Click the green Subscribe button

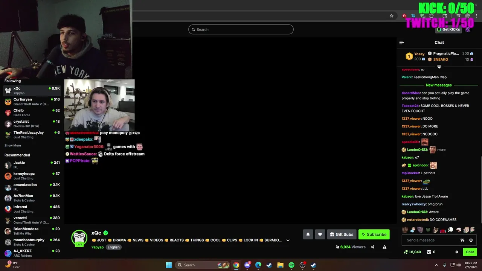(374, 234)
